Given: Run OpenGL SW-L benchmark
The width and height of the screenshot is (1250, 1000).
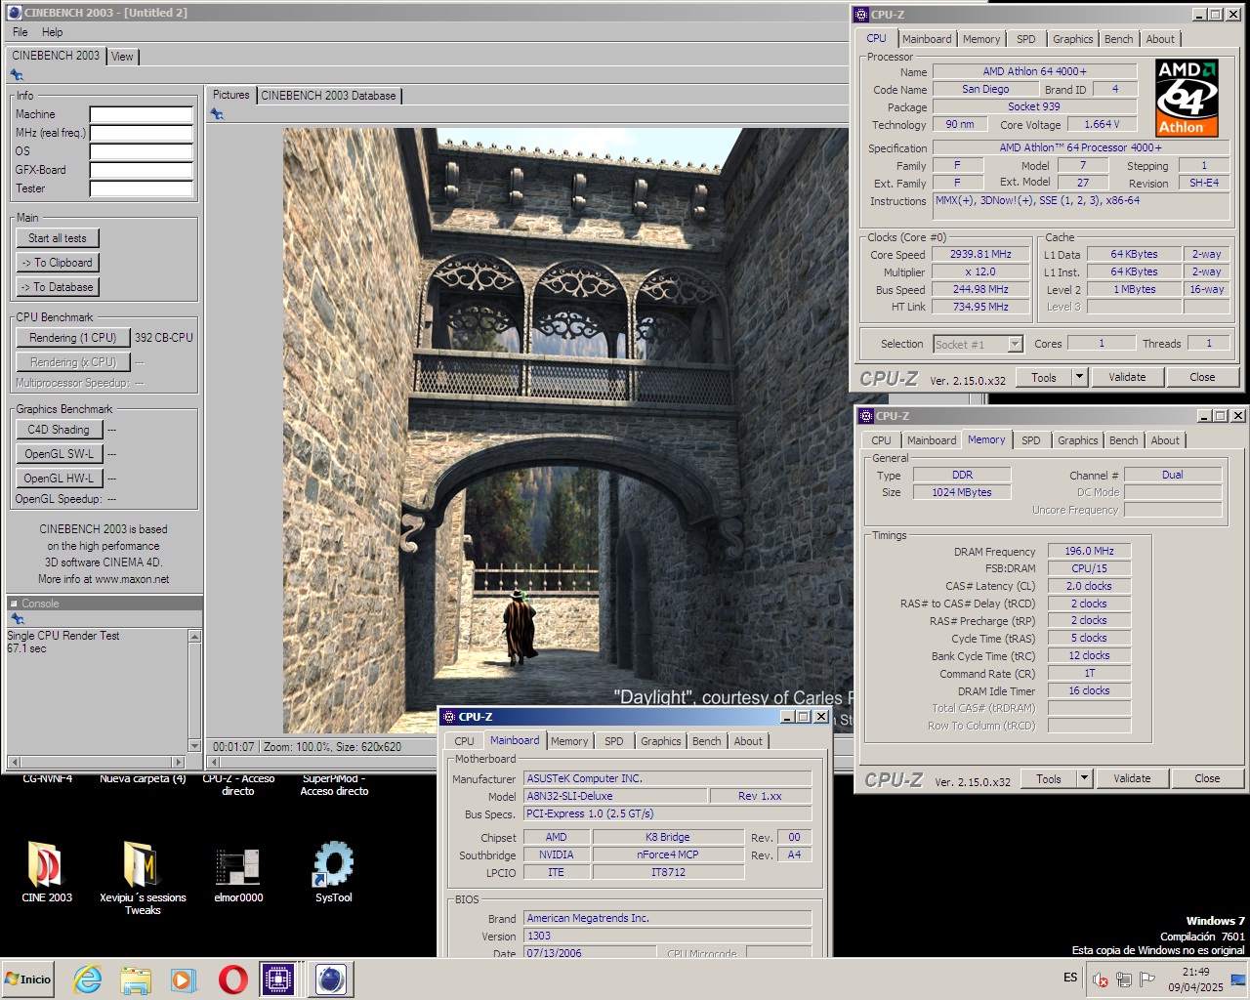Looking at the screenshot, I should tap(59, 454).
